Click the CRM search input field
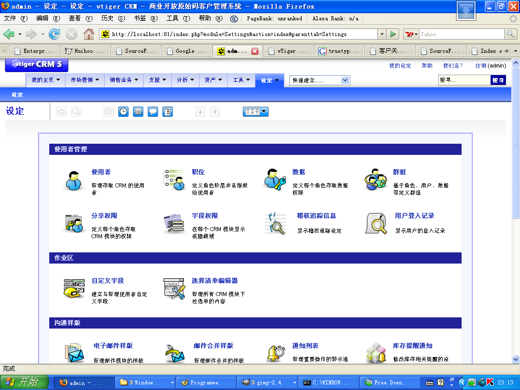The height and width of the screenshot is (390, 520). [464, 80]
